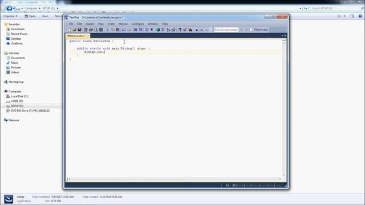The height and width of the screenshot is (205, 365).
Task: Click the Explorer Forward arrow button
Action: (x=9, y=9)
